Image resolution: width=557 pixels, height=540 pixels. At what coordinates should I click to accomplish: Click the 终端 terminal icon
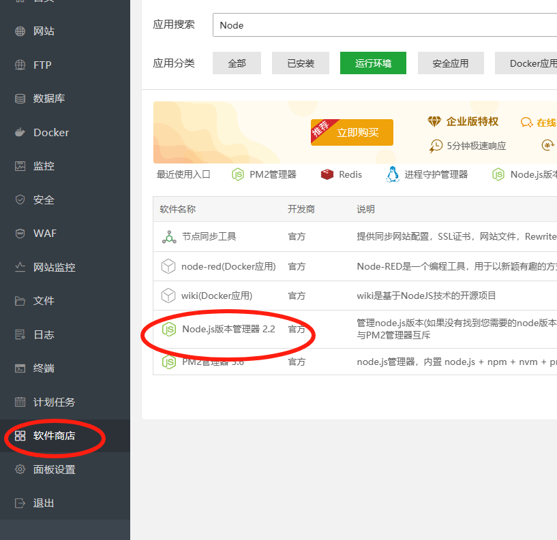20,368
